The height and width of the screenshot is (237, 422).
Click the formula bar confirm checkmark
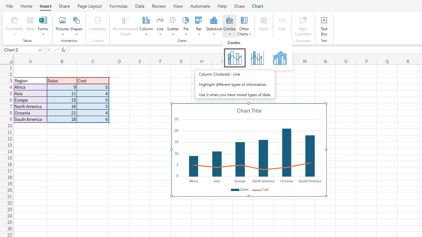[x=56, y=50]
